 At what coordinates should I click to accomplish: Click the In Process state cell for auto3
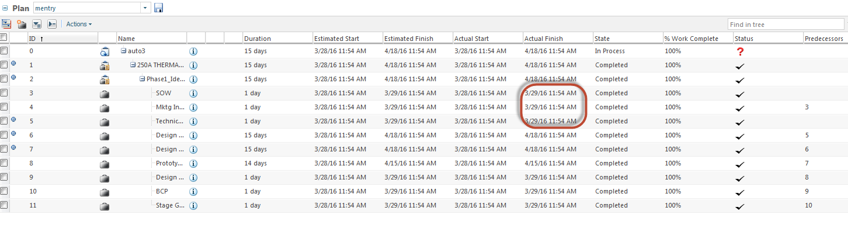610,51
